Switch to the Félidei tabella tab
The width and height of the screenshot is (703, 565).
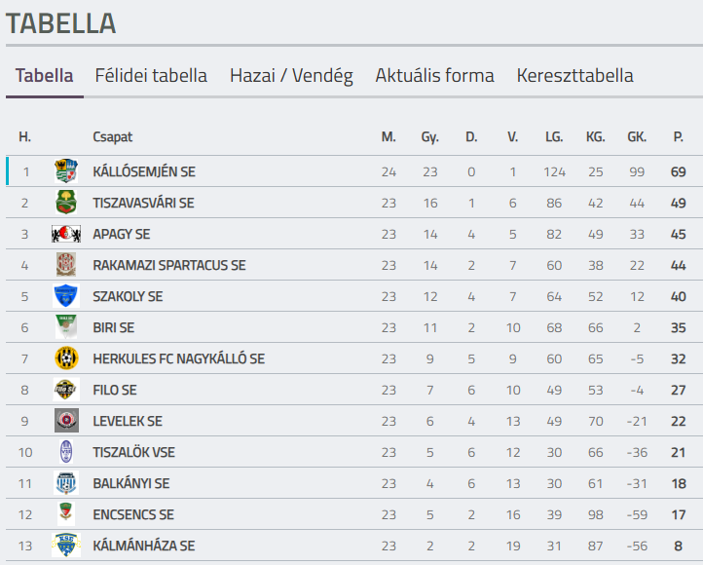click(151, 75)
